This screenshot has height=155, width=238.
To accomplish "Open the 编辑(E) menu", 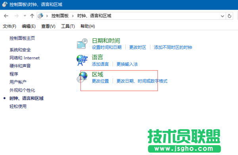I will pyautogui.click(x=29, y=26).
